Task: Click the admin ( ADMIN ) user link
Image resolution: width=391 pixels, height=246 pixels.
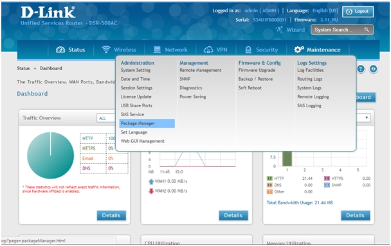Action: [x=262, y=11]
